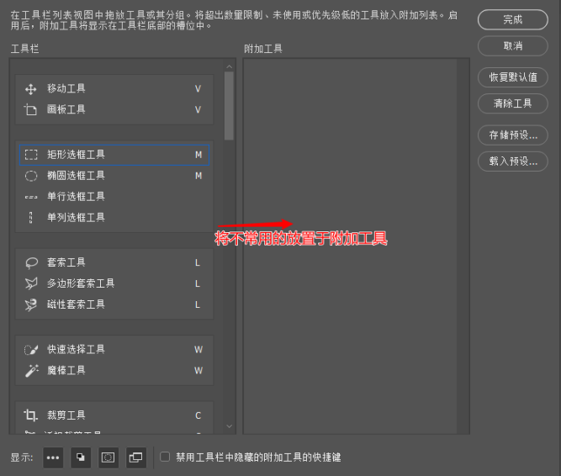Click toolbar list scroll-up arrow
The width and height of the screenshot is (561, 476).
pyautogui.click(x=230, y=66)
